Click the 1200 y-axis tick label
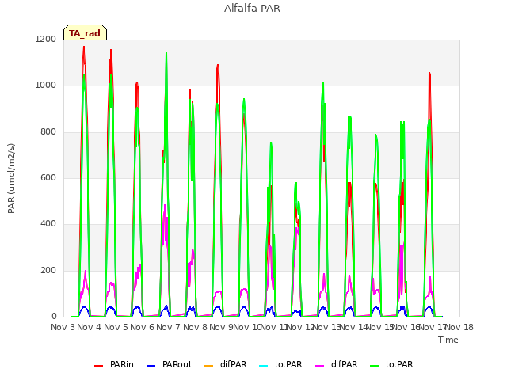This screenshot has height=380, width=507. click(x=46, y=39)
